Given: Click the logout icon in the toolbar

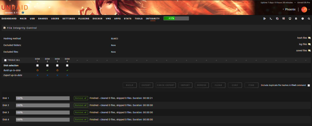Looking at the screenshot, I should click(265, 18).
